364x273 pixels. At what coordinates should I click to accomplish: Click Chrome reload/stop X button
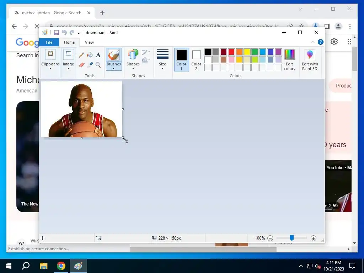point(37,26)
